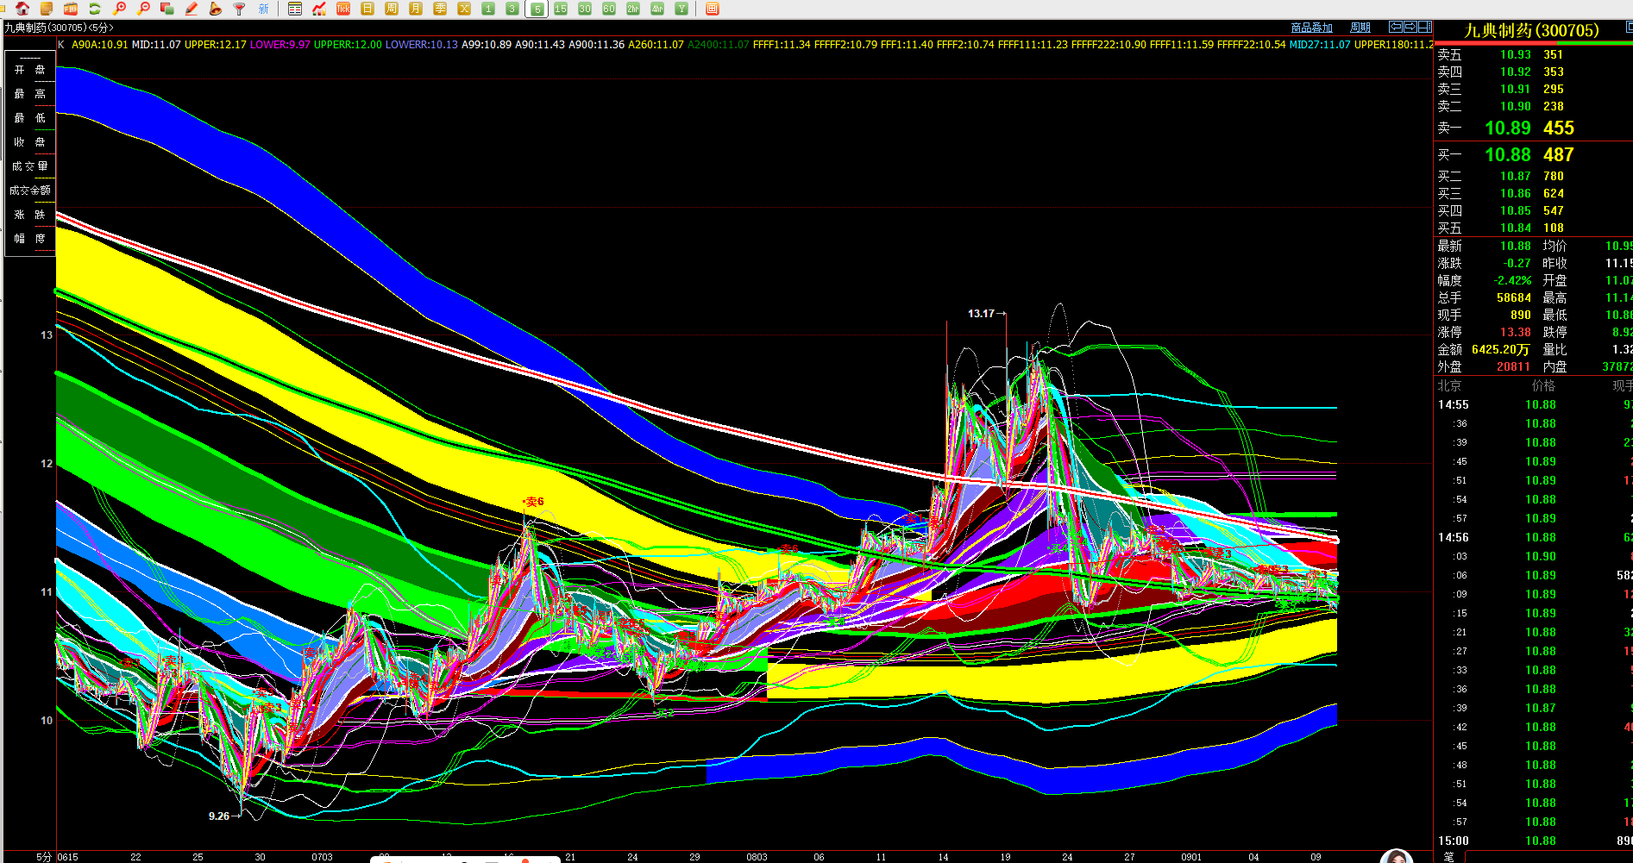Zoom in with the plus magnifier
This screenshot has width=1633, height=863.
119,9
